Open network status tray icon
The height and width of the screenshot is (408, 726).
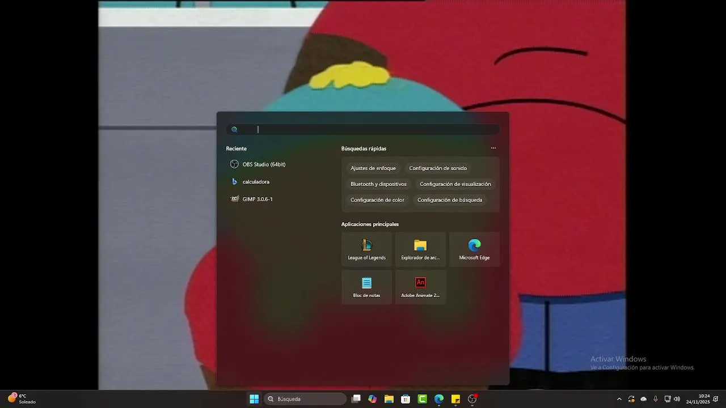pyautogui.click(x=668, y=399)
